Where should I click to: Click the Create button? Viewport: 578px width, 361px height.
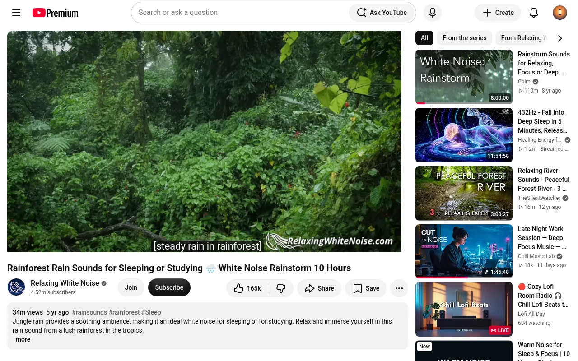pyautogui.click(x=498, y=13)
